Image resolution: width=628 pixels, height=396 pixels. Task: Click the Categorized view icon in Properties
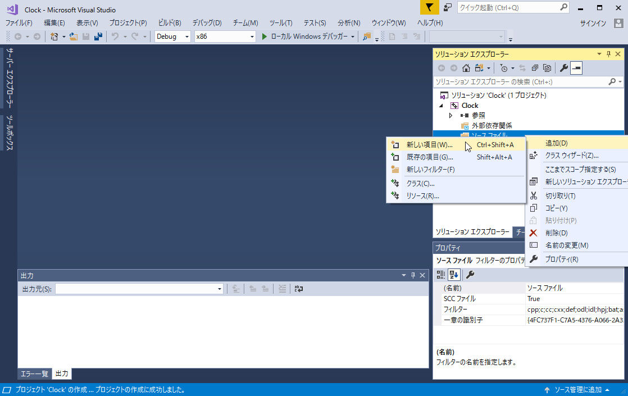click(440, 275)
